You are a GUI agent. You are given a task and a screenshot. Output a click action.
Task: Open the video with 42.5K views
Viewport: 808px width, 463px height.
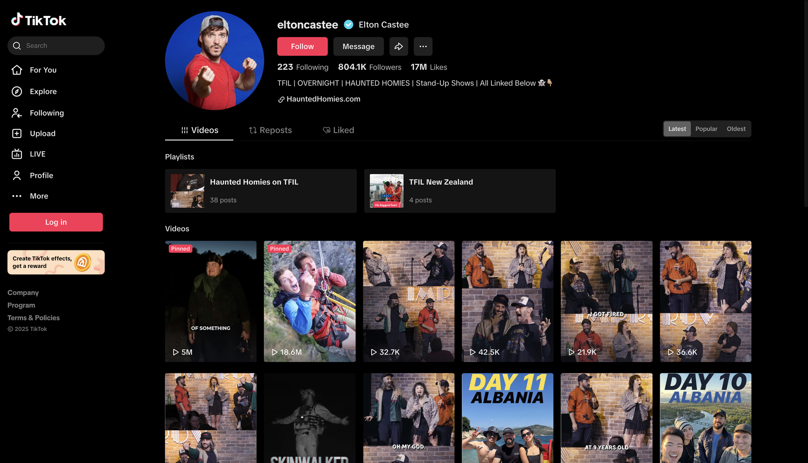click(x=507, y=301)
